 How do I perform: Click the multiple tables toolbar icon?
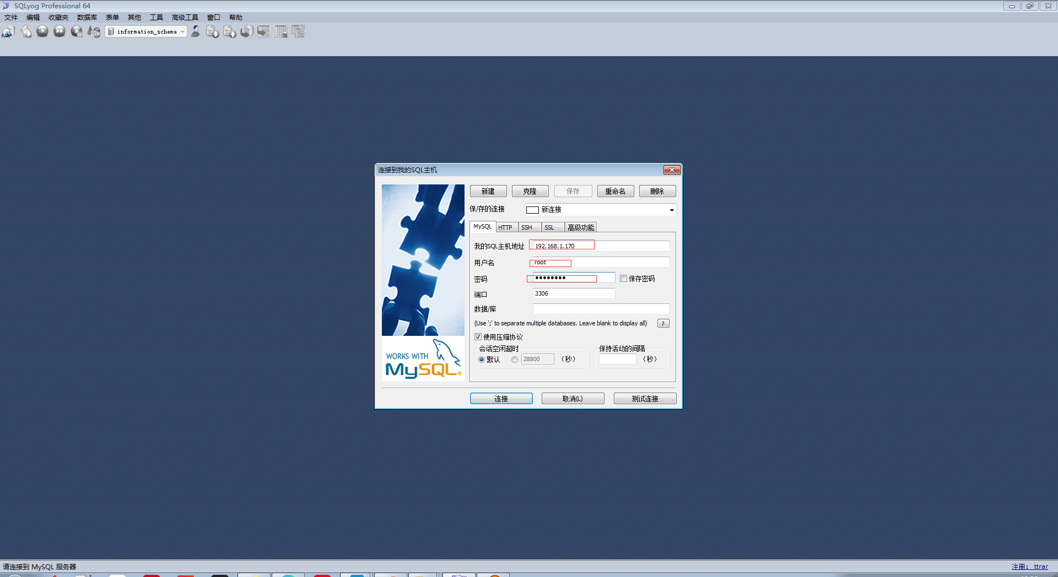pos(298,31)
